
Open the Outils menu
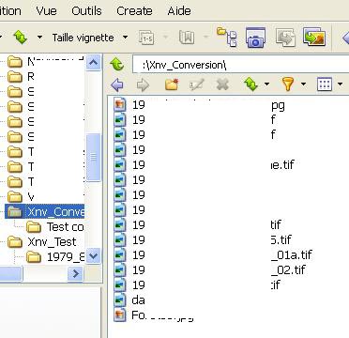pos(86,11)
